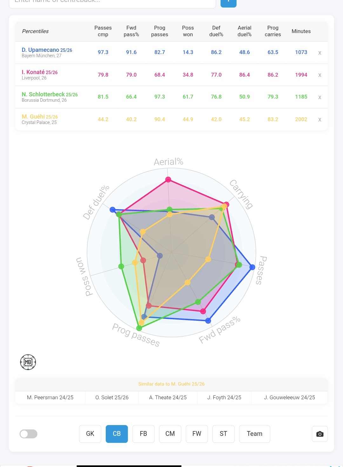Open similar player A. Theate 24/25
Screen dimensions: 343x467
point(168,397)
